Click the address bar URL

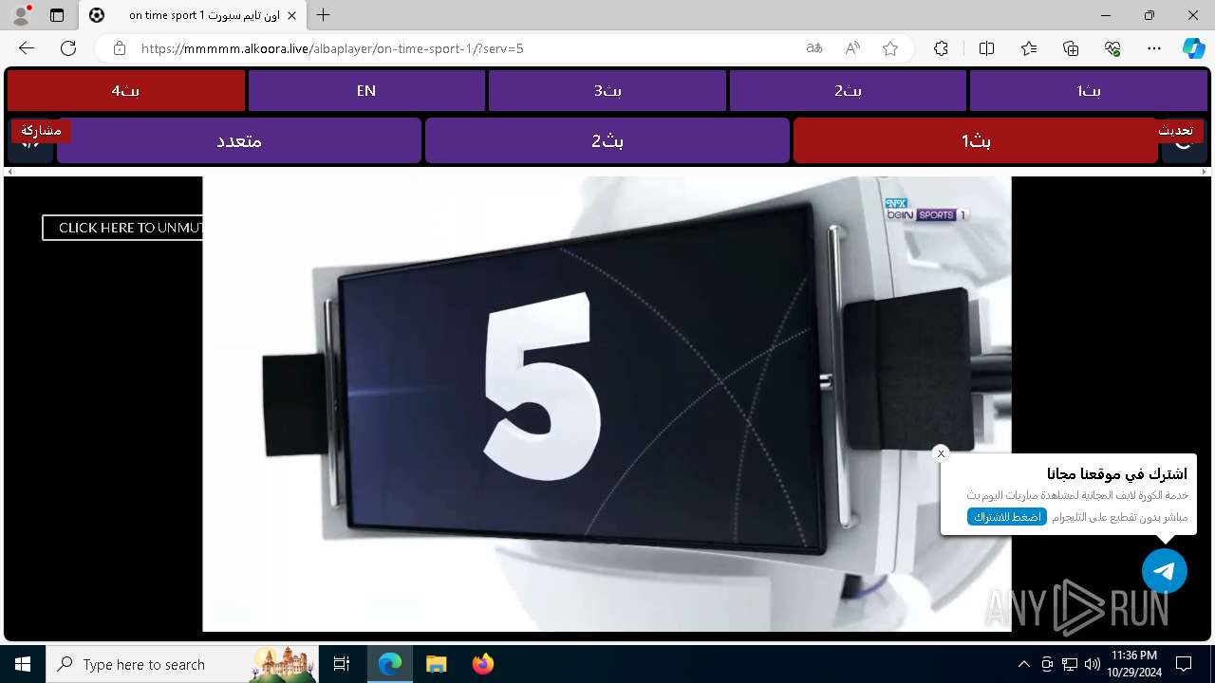click(x=332, y=48)
